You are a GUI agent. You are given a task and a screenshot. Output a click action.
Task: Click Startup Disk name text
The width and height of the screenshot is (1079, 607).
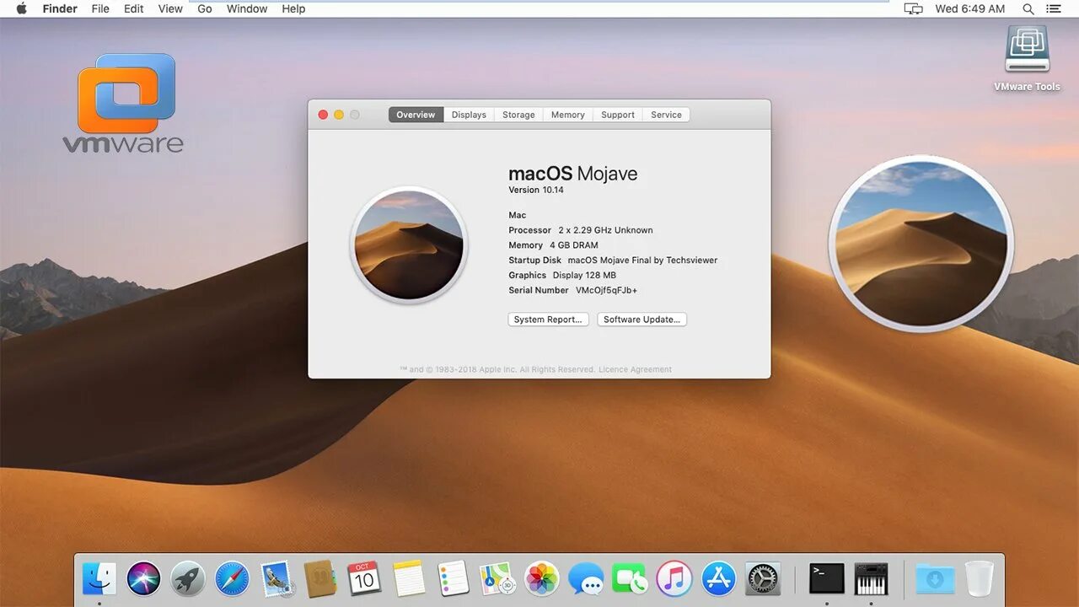tap(642, 261)
